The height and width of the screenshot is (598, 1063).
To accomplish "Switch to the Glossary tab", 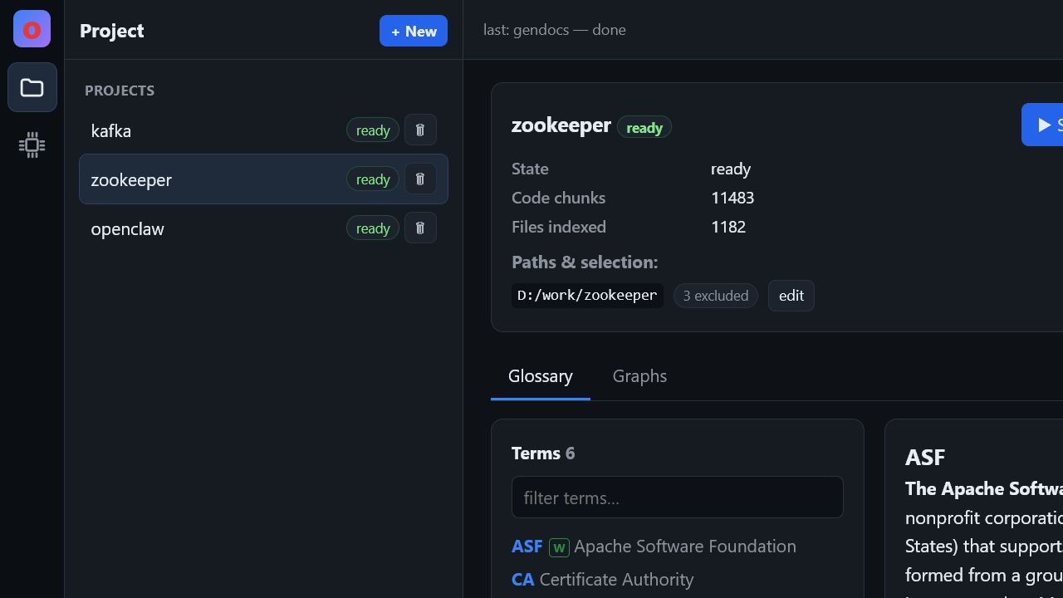I will click(x=541, y=376).
